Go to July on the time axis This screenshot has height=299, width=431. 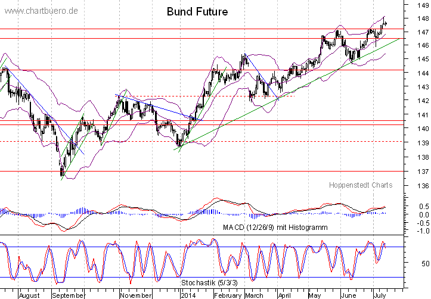[379, 294]
